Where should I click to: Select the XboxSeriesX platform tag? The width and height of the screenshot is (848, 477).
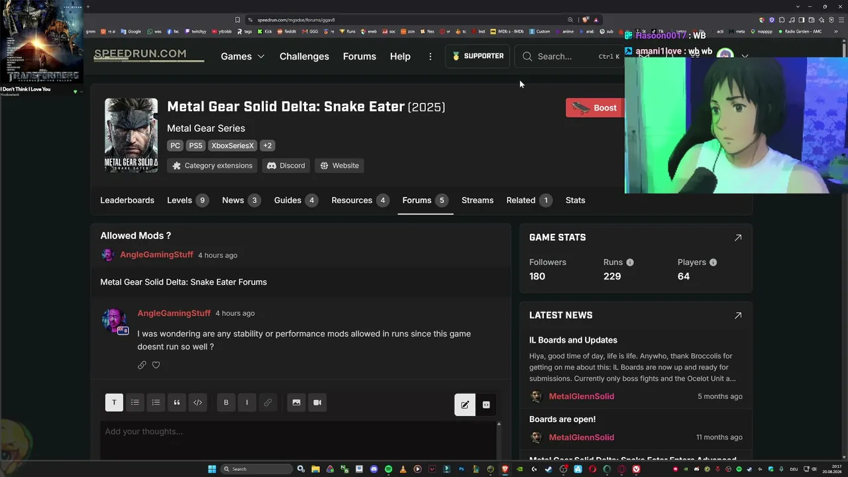[x=233, y=146]
